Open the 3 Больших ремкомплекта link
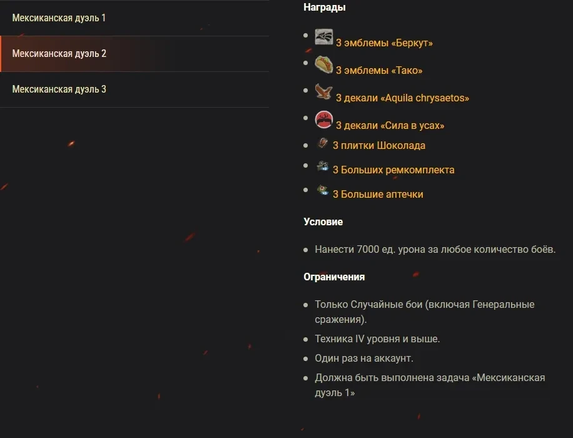Image resolution: width=573 pixels, height=438 pixels. 393,170
